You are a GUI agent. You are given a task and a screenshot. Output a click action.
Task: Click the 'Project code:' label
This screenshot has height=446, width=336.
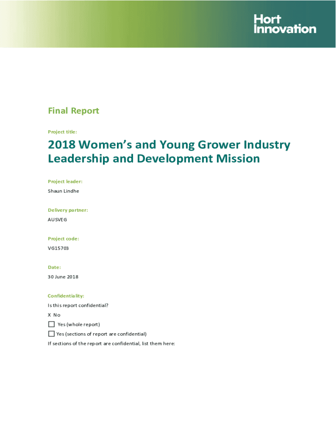click(63, 239)
